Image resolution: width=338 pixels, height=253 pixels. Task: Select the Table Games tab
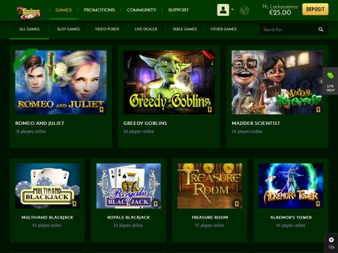click(185, 29)
